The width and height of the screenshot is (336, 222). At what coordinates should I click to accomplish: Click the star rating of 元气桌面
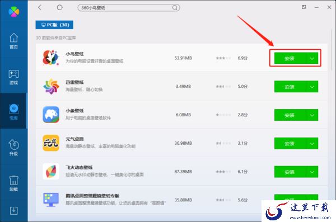(x=223, y=143)
